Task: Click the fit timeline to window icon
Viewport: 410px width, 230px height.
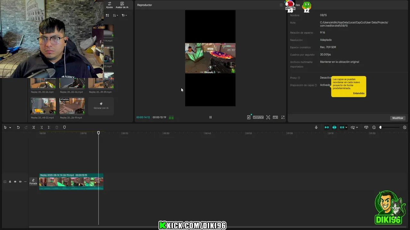Action: (366, 127)
